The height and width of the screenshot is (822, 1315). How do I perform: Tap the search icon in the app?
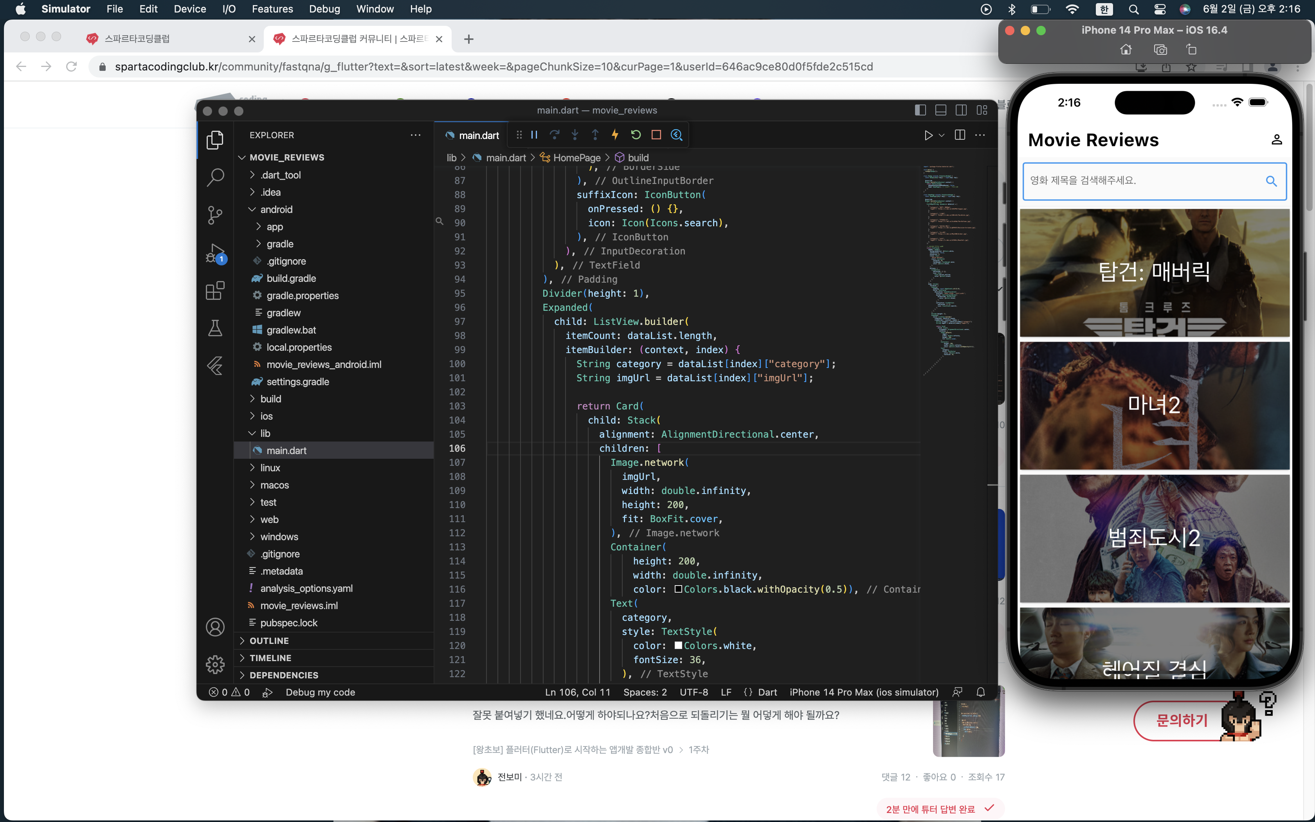1271,181
